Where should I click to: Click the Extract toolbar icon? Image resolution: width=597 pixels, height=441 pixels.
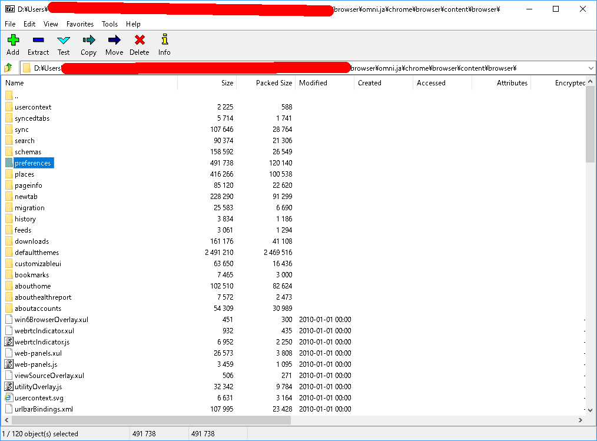38,40
